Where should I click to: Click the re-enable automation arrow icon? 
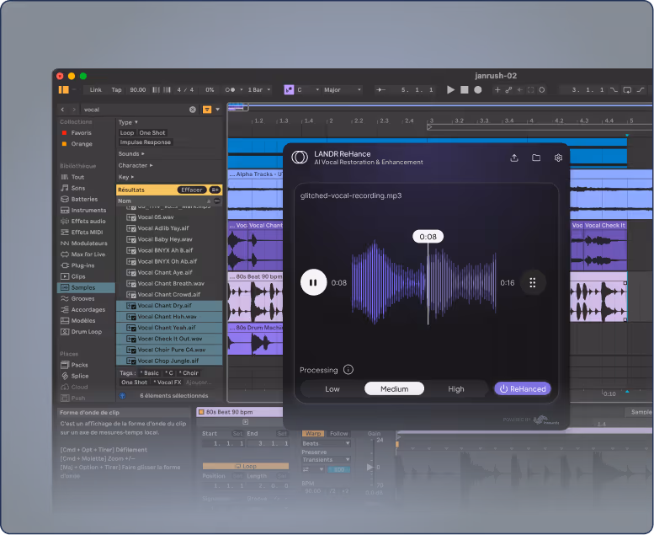click(519, 90)
